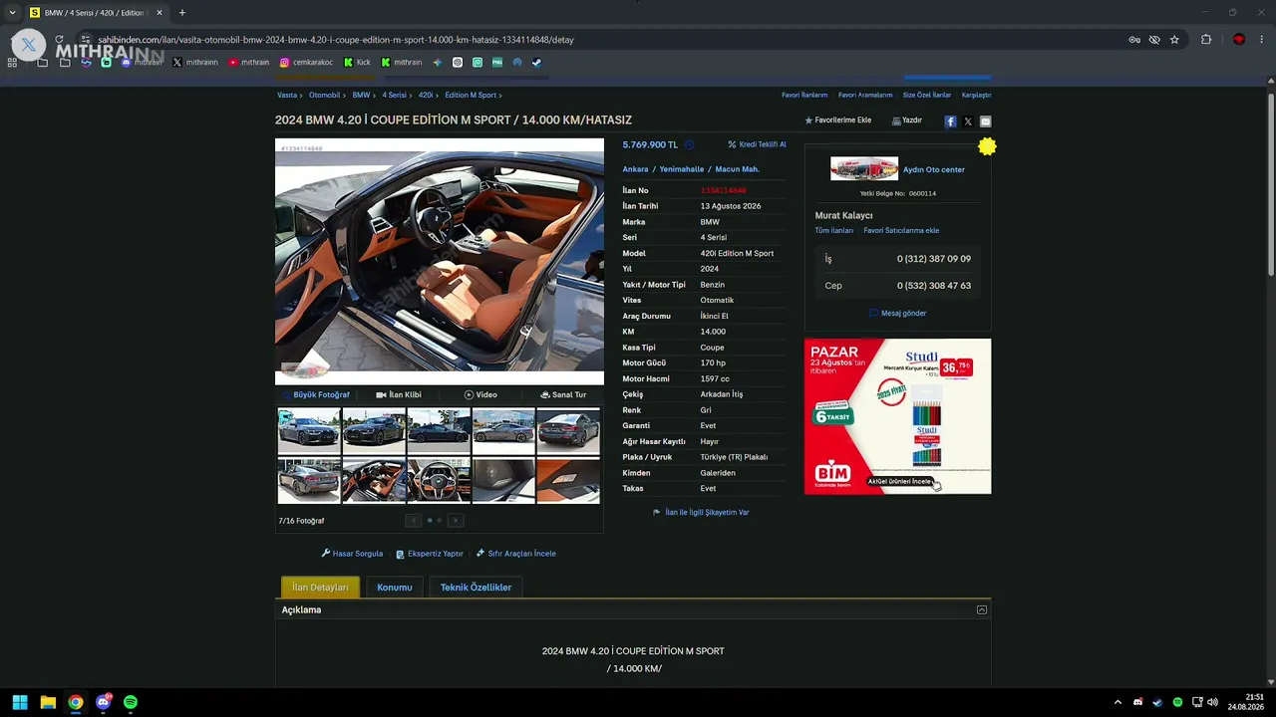
Task: Share the listing on Facebook
Action: click(950, 121)
